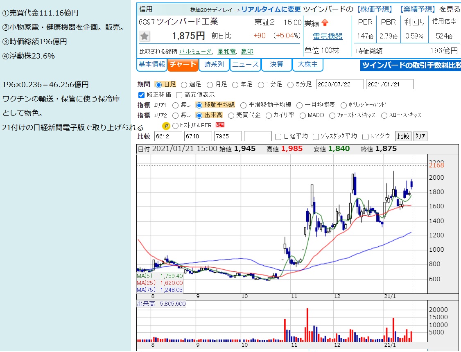Select MACD indicator radio
Image resolution: width=461 pixels, height=352 pixels.
click(303, 115)
